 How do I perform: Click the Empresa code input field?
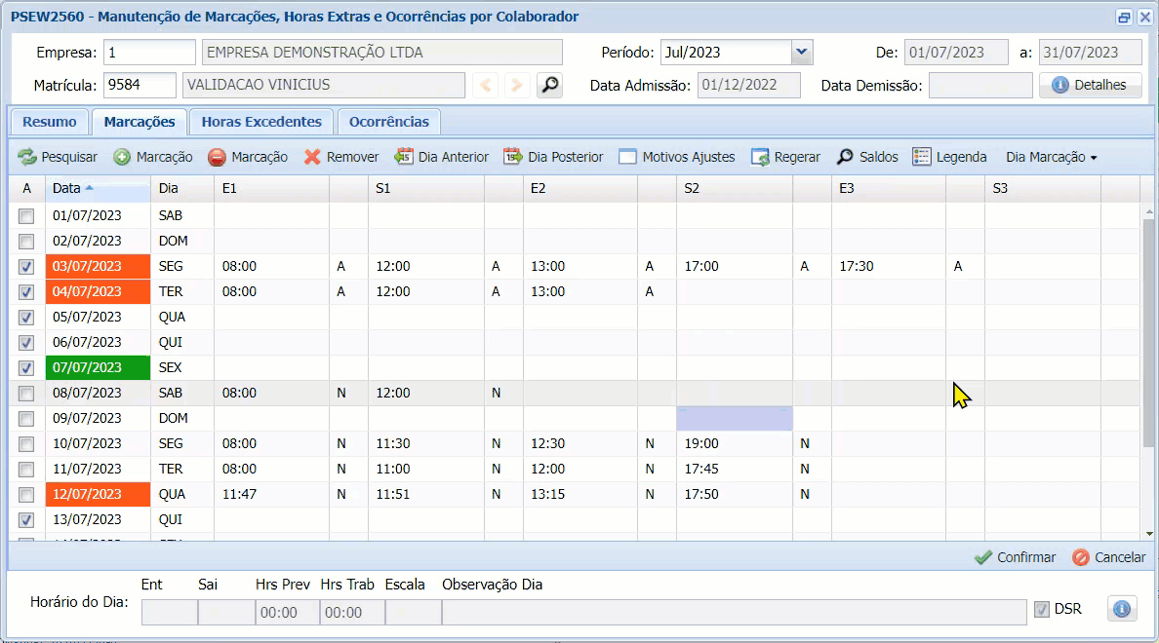(x=150, y=53)
